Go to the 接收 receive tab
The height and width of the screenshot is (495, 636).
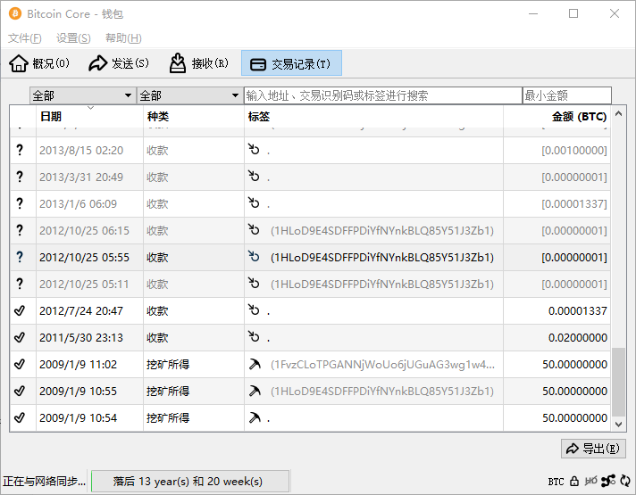click(198, 63)
